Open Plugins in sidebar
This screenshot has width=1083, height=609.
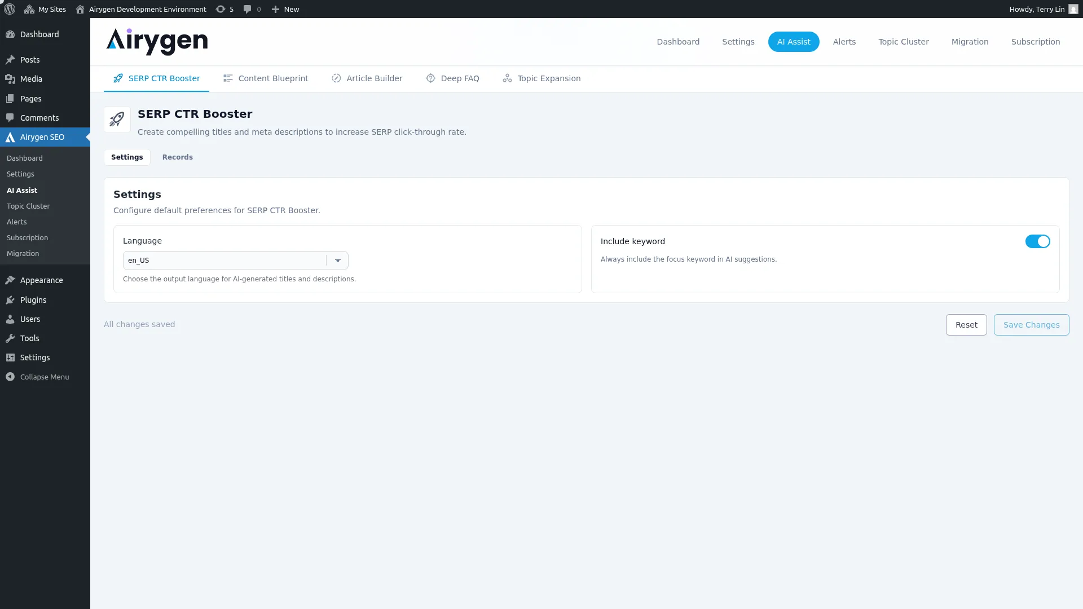(45, 300)
